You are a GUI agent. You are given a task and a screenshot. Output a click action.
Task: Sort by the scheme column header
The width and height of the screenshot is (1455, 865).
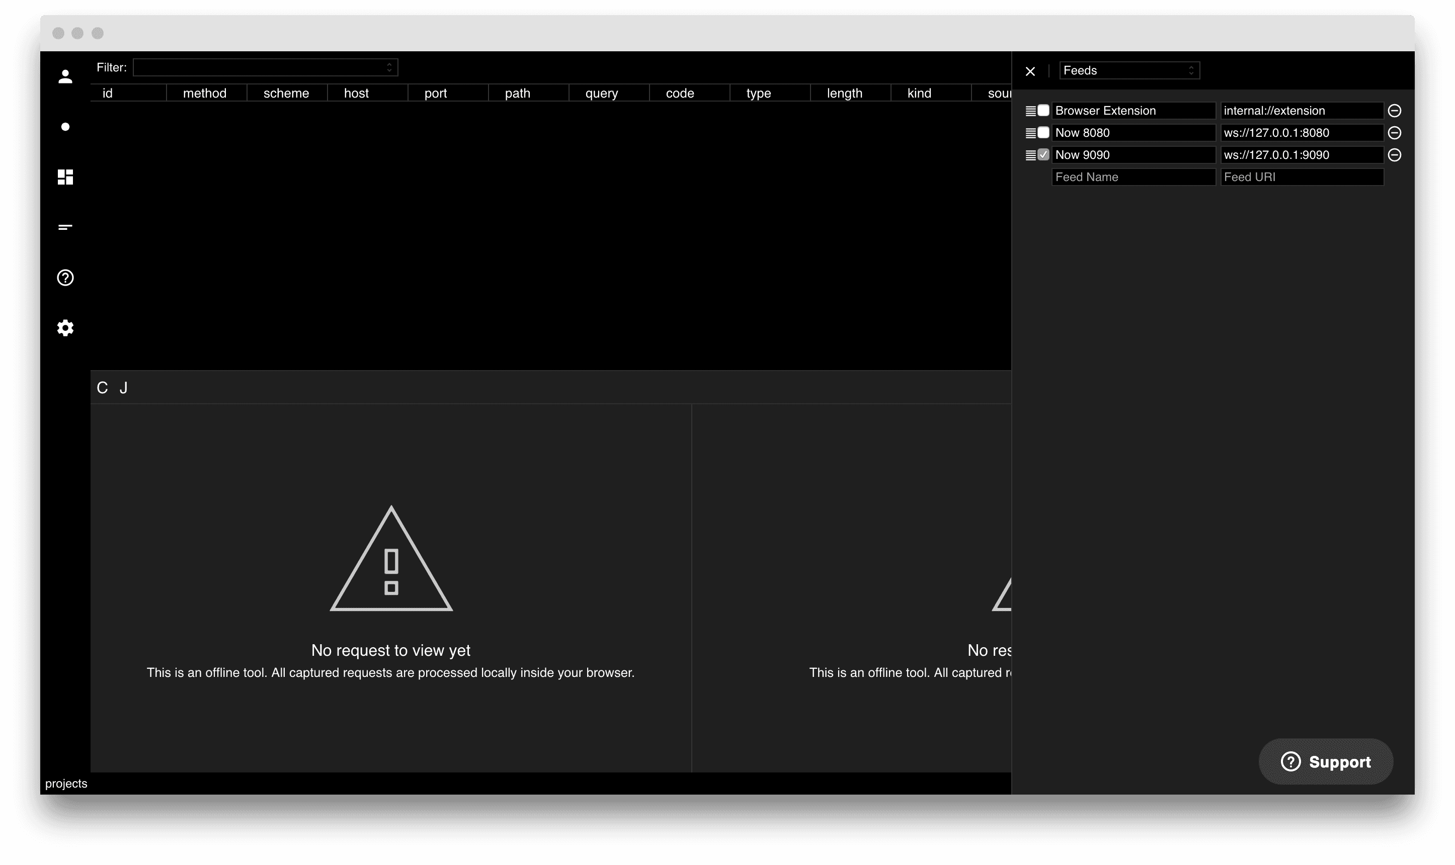tap(287, 93)
